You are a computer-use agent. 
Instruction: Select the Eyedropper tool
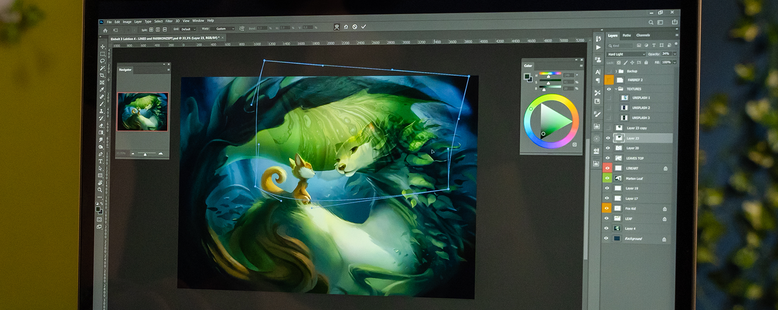tap(102, 89)
